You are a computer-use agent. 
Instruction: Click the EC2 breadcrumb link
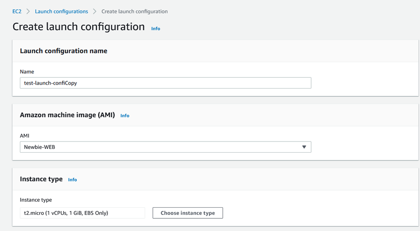17,11
